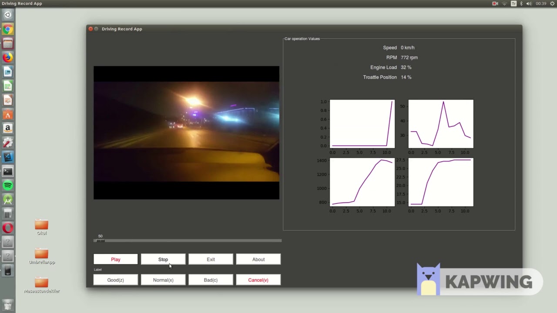This screenshot has height=313, width=557.
Task: Click the "Troattle Position" label
Action: click(380, 77)
